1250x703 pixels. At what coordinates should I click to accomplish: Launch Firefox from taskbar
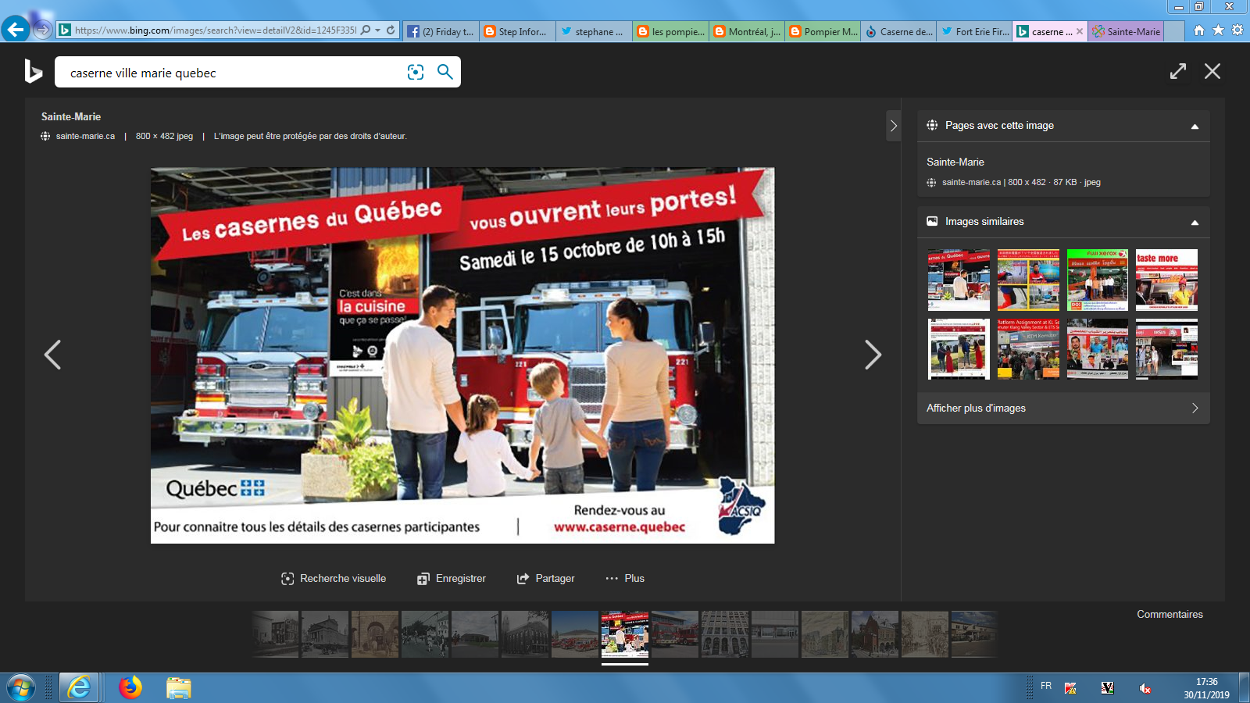click(130, 687)
